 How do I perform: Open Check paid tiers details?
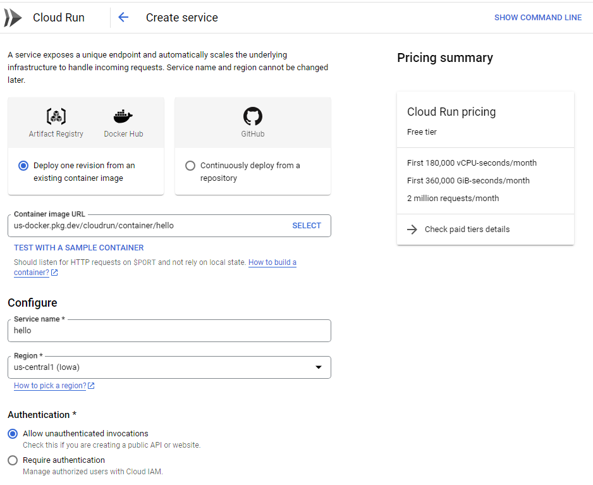467,230
